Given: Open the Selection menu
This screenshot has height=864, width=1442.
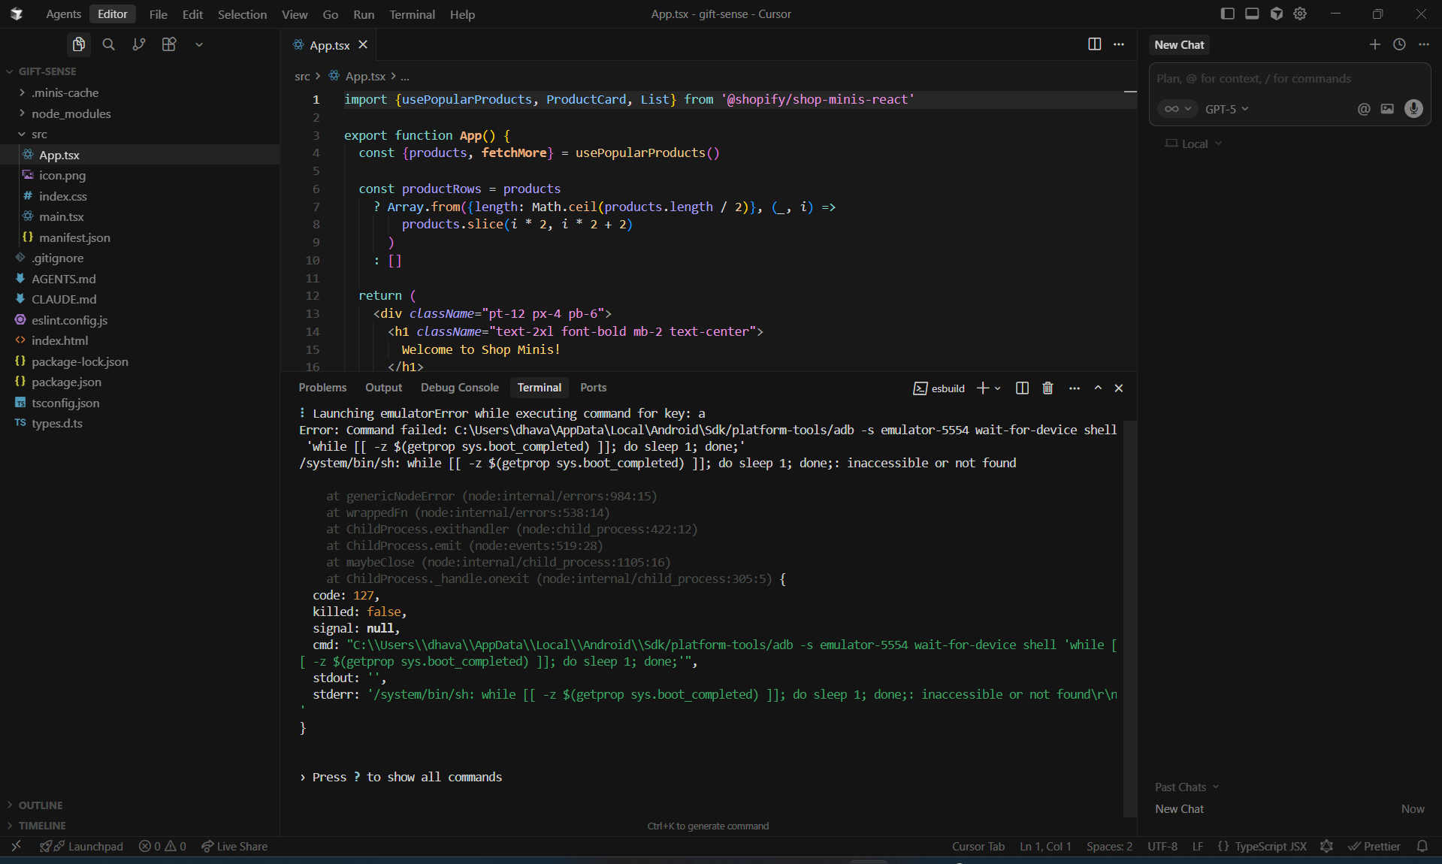Looking at the screenshot, I should click(242, 14).
